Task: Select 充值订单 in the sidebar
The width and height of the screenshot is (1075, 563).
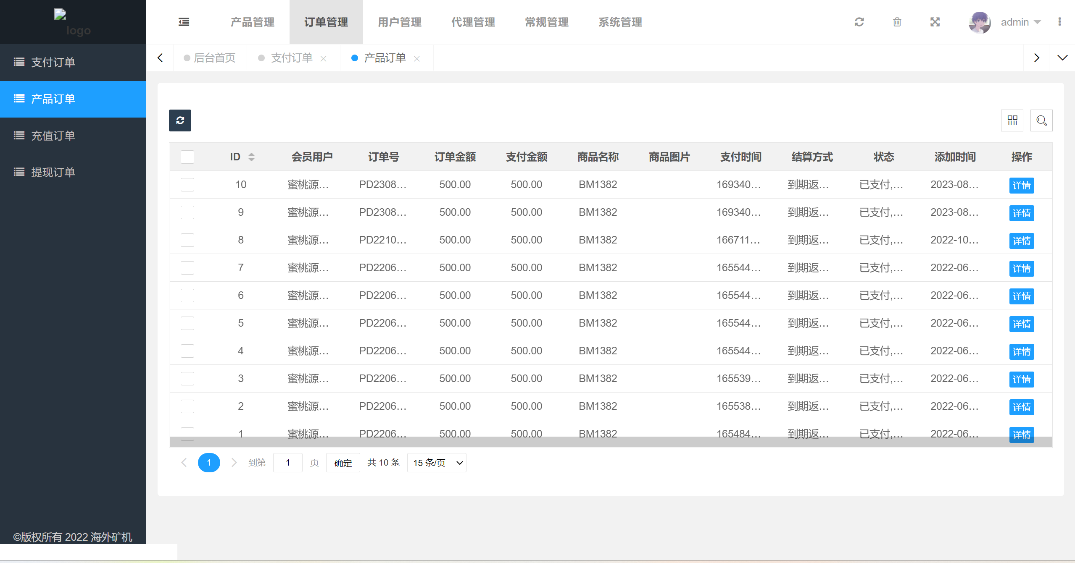Action: point(73,136)
